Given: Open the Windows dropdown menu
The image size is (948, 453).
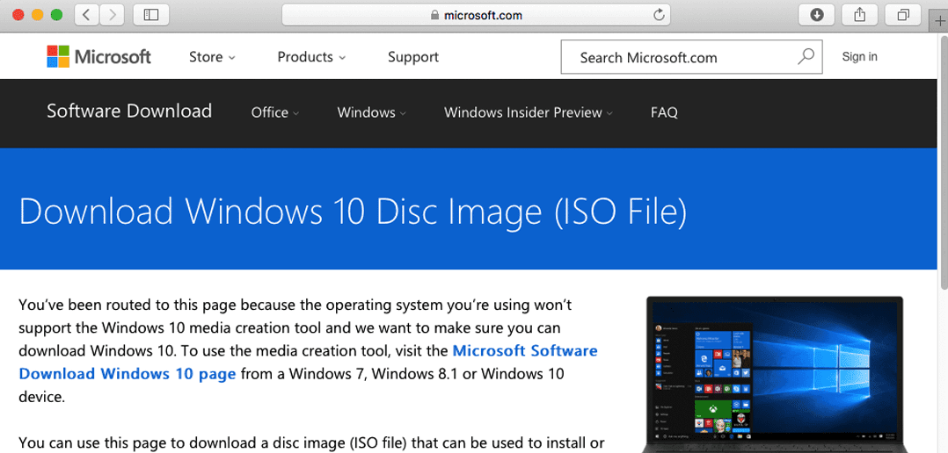Looking at the screenshot, I should pyautogui.click(x=372, y=112).
